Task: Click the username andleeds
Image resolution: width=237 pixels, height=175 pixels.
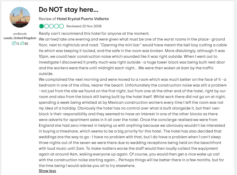Action: point(20,34)
